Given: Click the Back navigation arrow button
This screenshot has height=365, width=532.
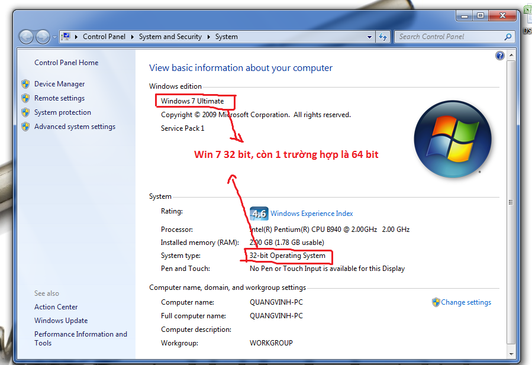Looking at the screenshot, I should pyautogui.click(x=26, y=37).
